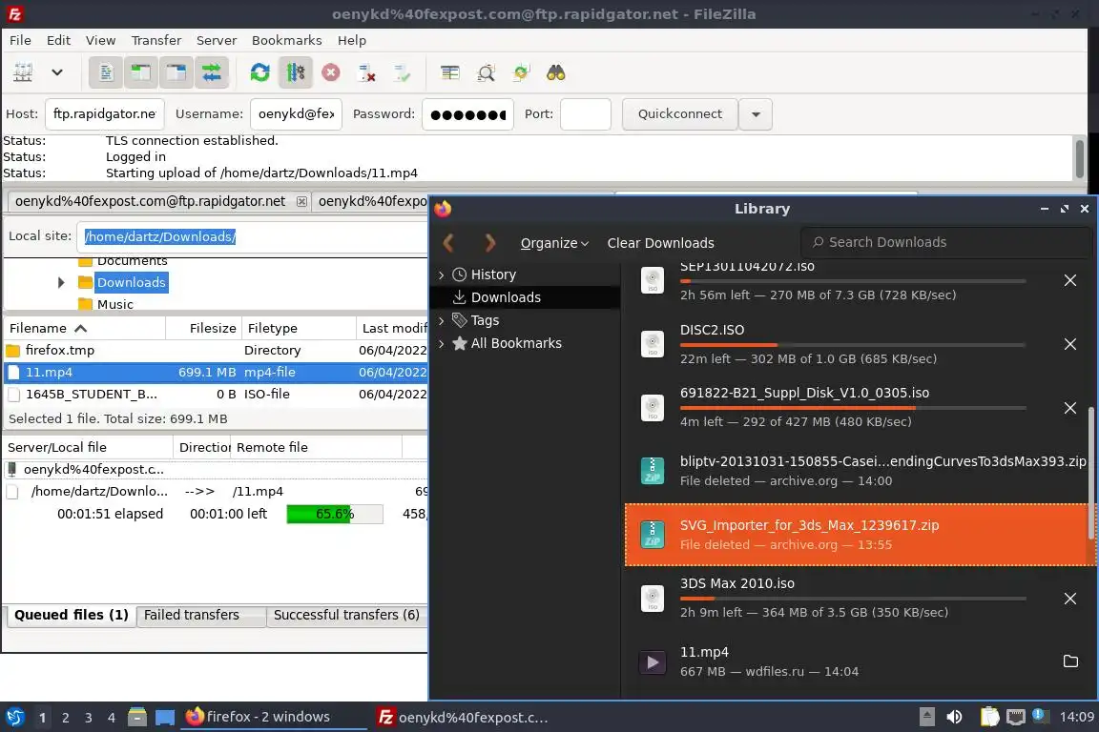Open the Site Manager icon in FileZilla

pos(23,72)
